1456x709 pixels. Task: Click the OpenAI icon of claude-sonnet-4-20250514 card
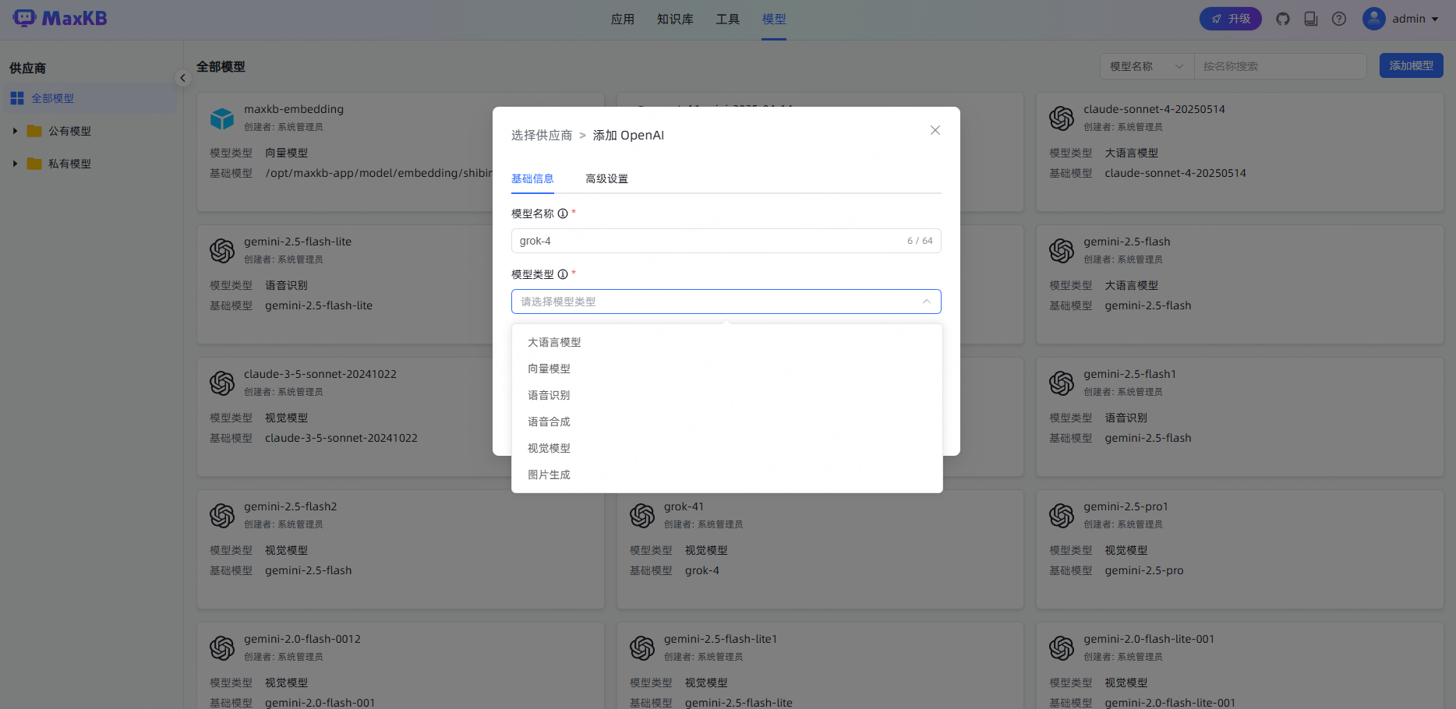point(1062,118)
